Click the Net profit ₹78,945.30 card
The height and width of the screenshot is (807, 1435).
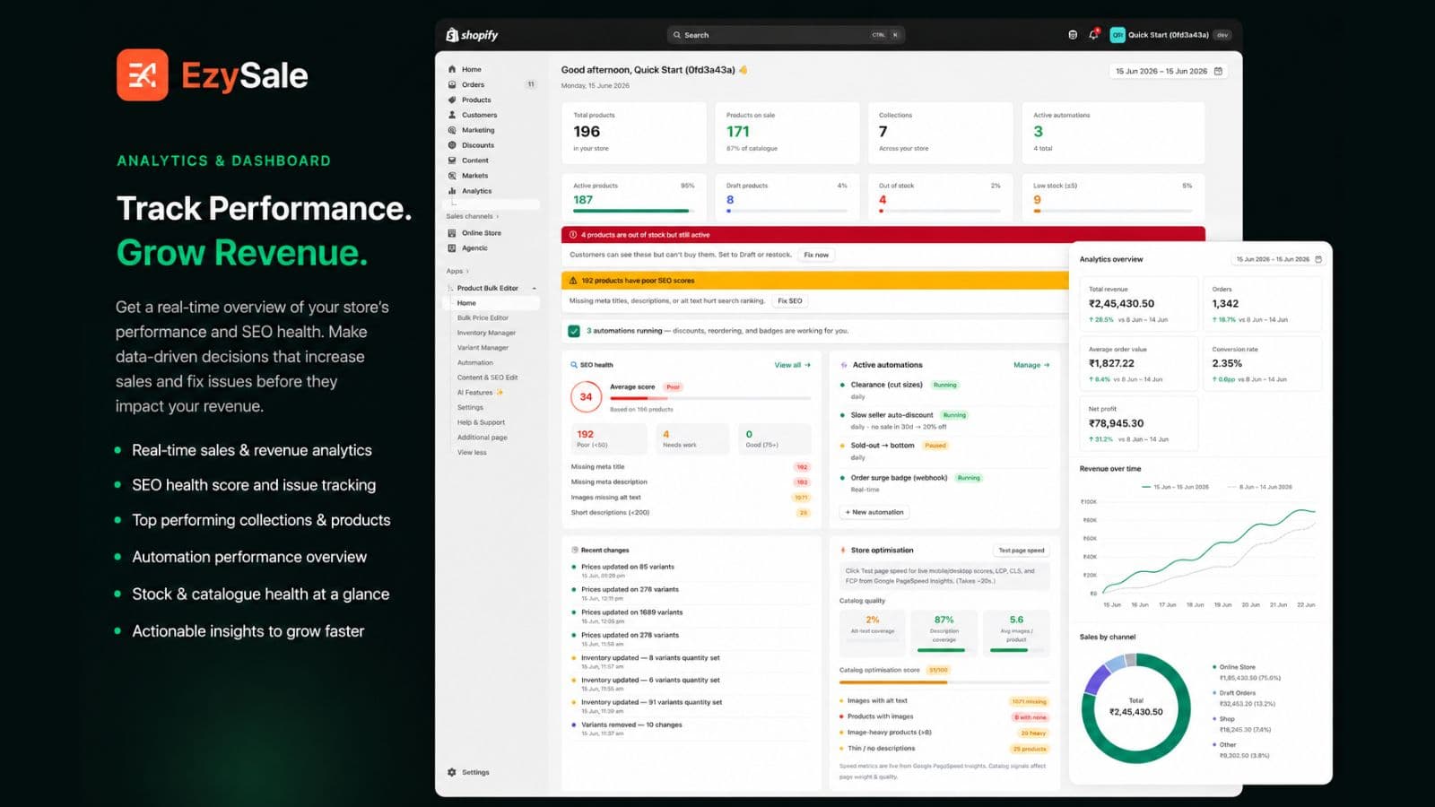[x=1138, y=424]
